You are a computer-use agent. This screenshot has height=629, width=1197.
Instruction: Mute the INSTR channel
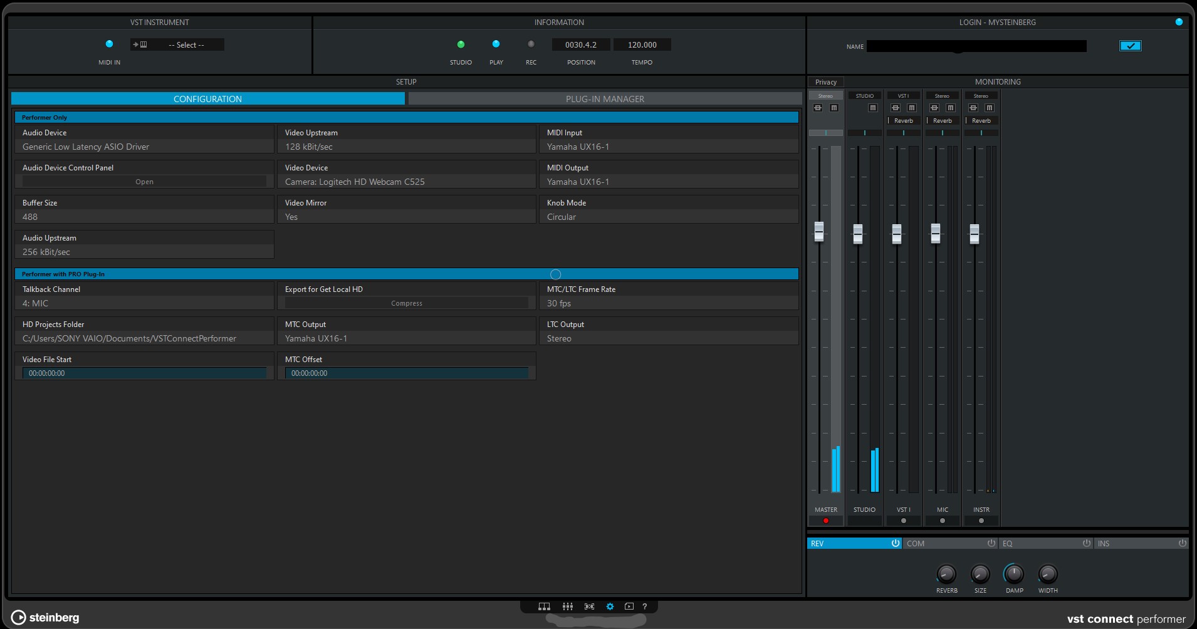click(x=990, y=108)
